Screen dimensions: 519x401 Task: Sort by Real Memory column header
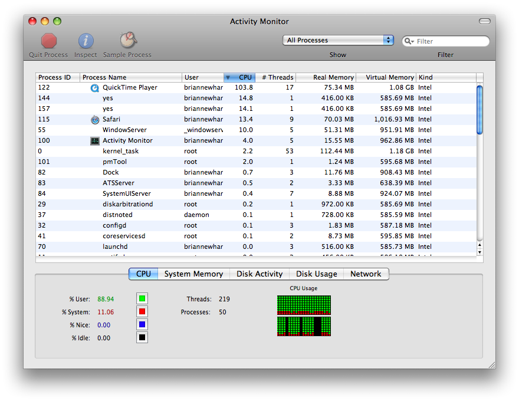coord(326,77)
